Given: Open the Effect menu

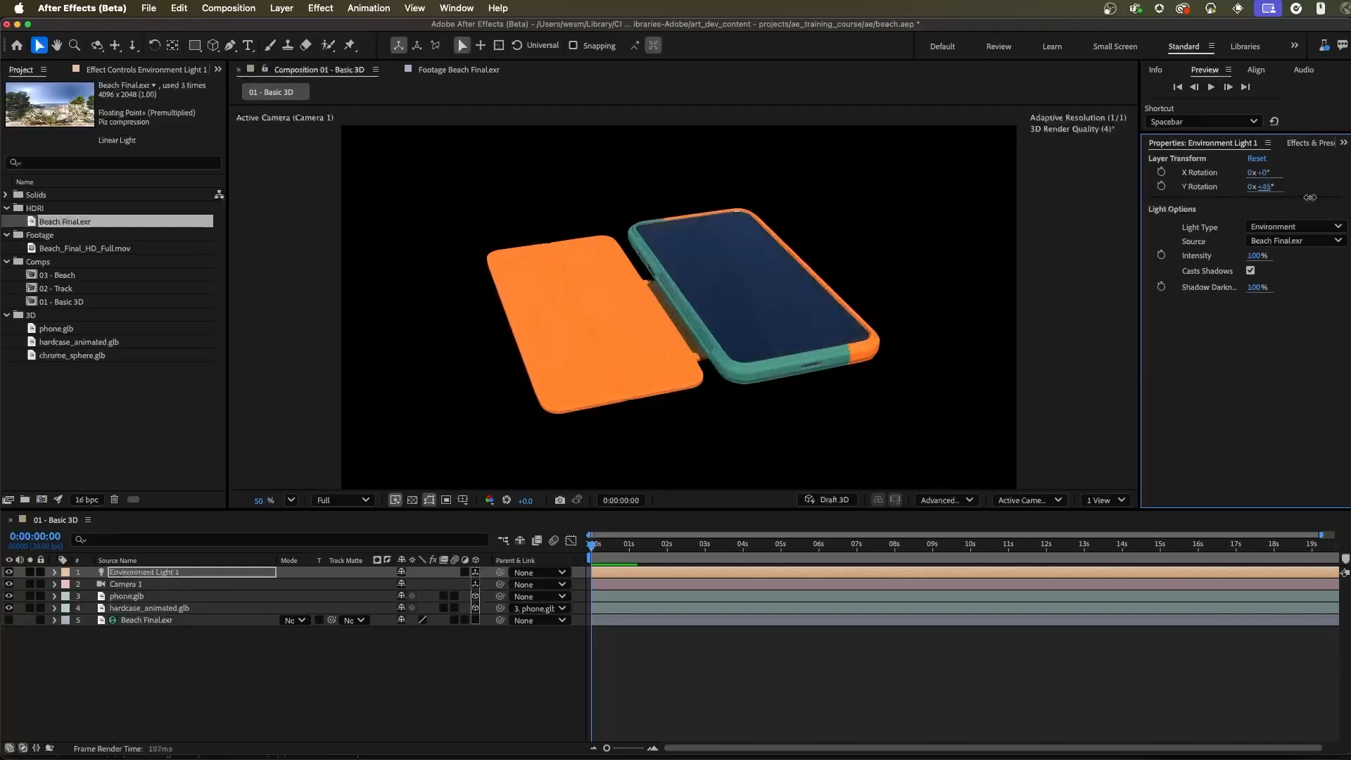Looking at the screenshot, I should (320, 8).
